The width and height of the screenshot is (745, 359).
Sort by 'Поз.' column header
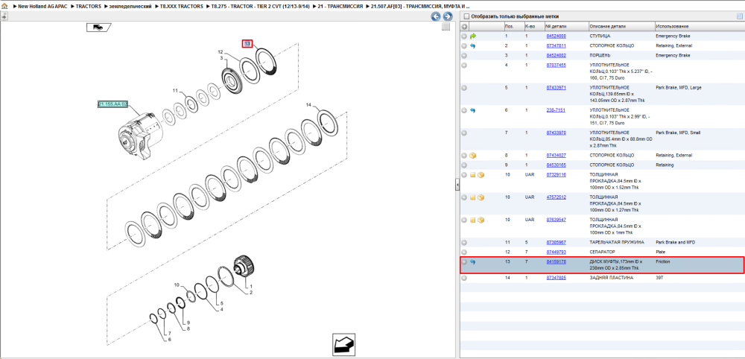509,27
